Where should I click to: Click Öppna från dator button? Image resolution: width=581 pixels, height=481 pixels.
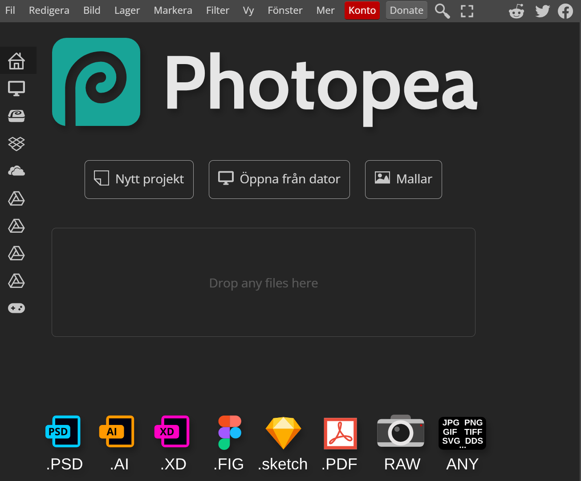(x=279, y=179)
